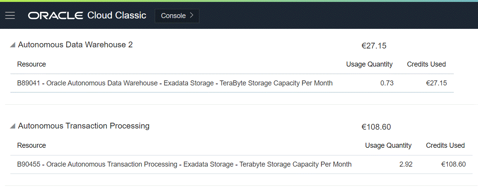Click Credits Used header in Transaction Processing table

(x=445, y=145)
